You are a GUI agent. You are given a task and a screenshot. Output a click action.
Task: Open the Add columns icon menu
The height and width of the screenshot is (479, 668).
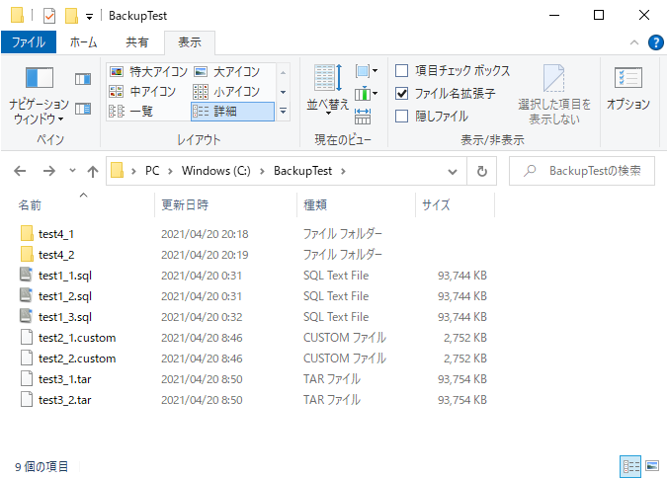(366, 93)
